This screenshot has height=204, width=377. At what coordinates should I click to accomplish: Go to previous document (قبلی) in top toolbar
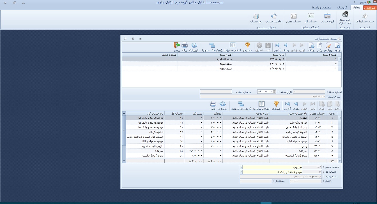pyautogui.click(x=294, y=47)
